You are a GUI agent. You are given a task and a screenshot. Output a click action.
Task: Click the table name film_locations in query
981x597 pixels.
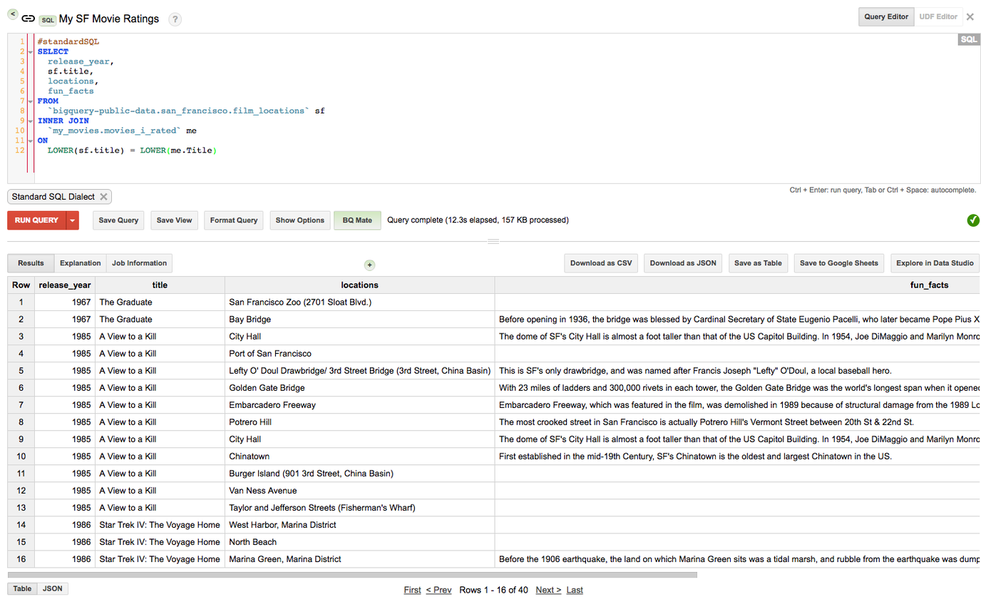point(270,111)
